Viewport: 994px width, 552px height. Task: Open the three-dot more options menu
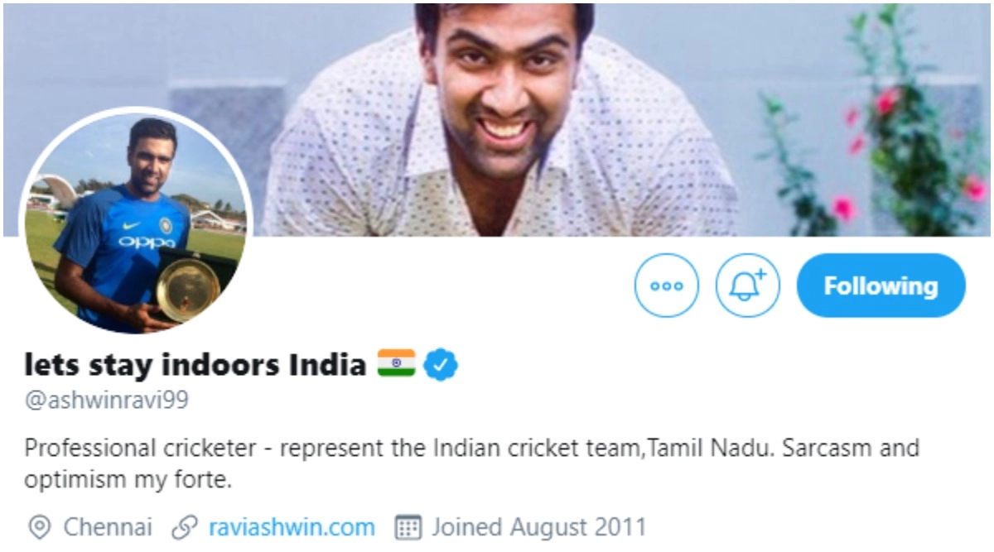(667, 286)
